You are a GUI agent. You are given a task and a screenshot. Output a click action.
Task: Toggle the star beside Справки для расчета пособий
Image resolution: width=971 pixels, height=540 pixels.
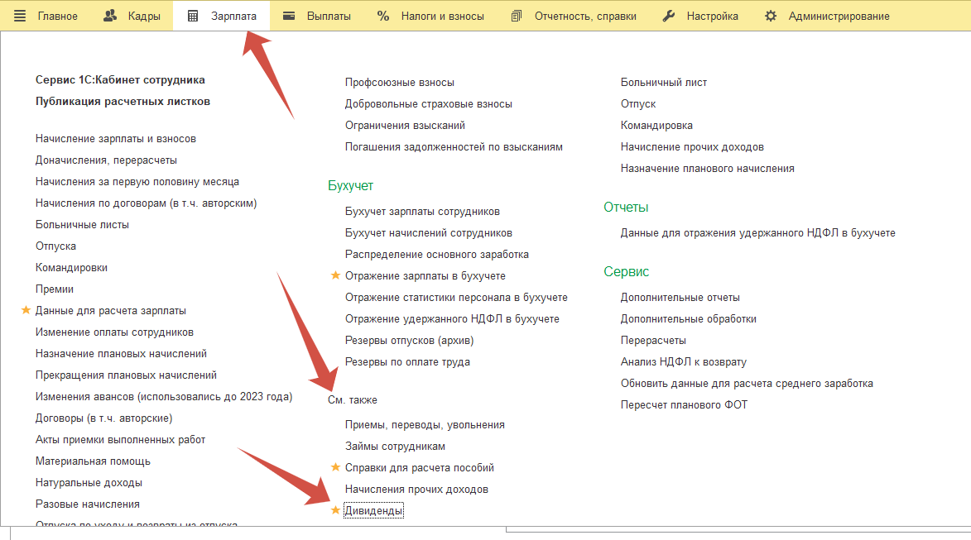[x=335, y=468]
